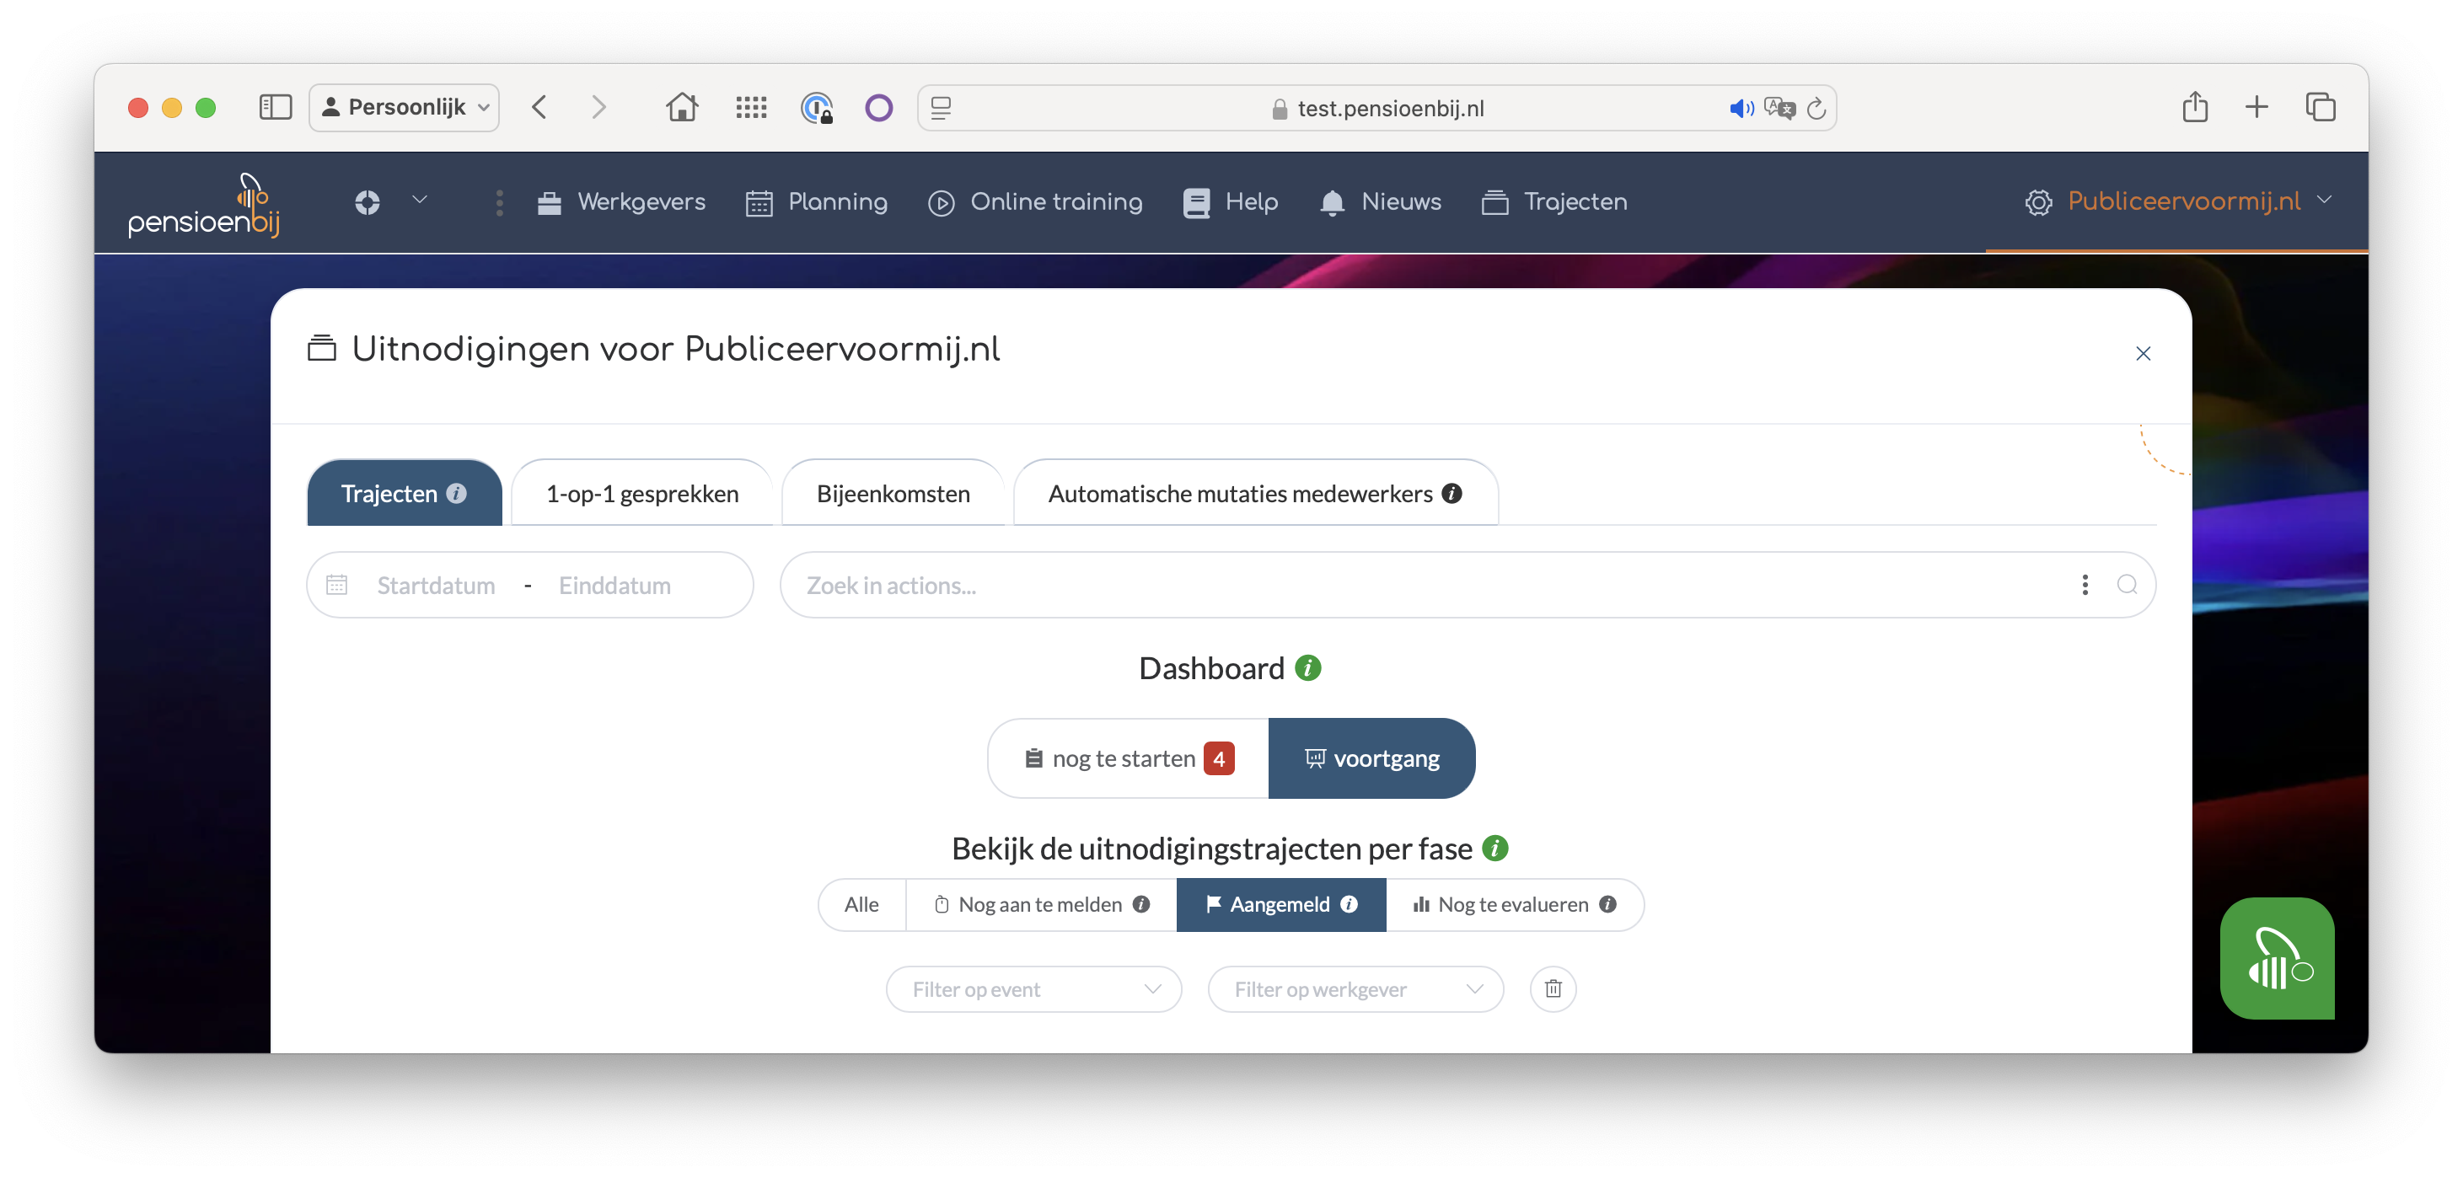Switch to the 1-op-1 gesprekken tab

click(641, 494)
